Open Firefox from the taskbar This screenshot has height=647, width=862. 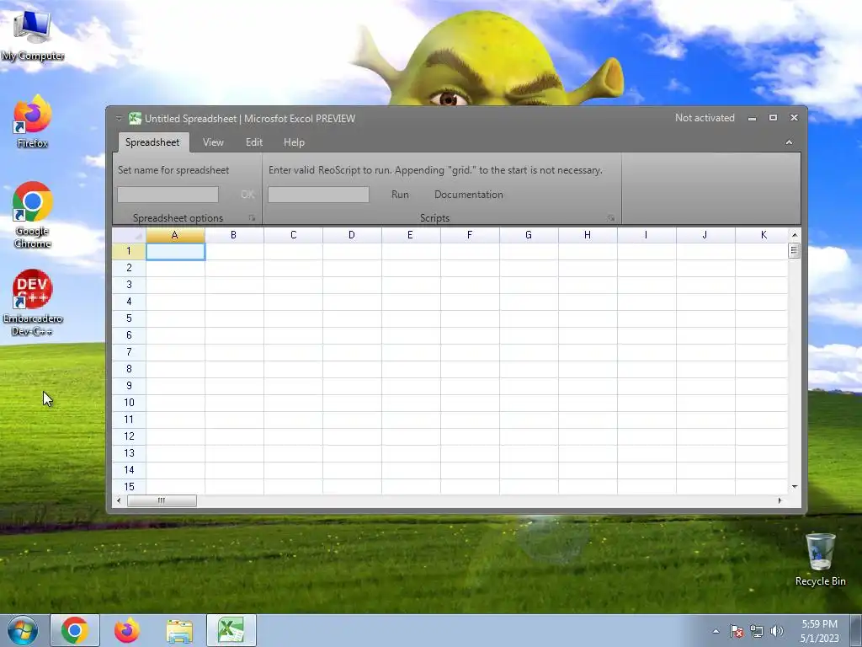127,630
